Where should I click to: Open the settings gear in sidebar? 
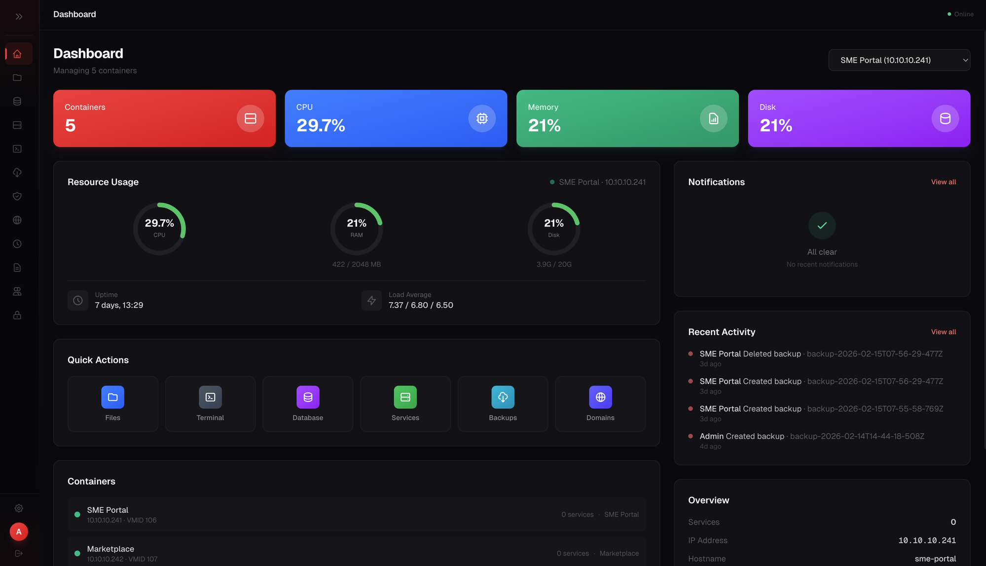tap(19, 508)
